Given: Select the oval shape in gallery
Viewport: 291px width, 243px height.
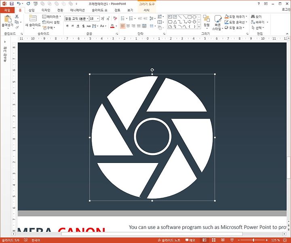Looking at the screenshot, I should 194,17.
